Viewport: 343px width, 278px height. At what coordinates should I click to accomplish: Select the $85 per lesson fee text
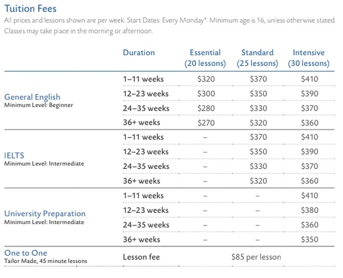coord(256,257)
